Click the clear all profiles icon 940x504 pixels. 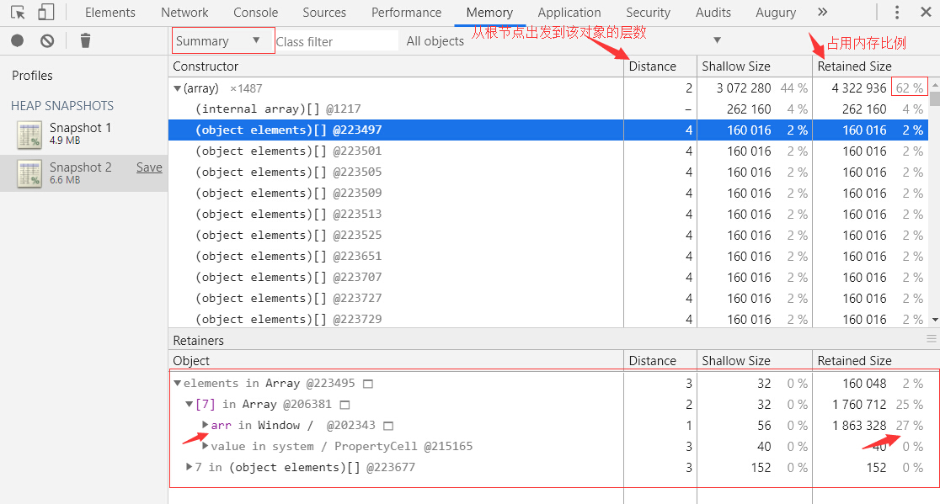(x=46, y=40)
